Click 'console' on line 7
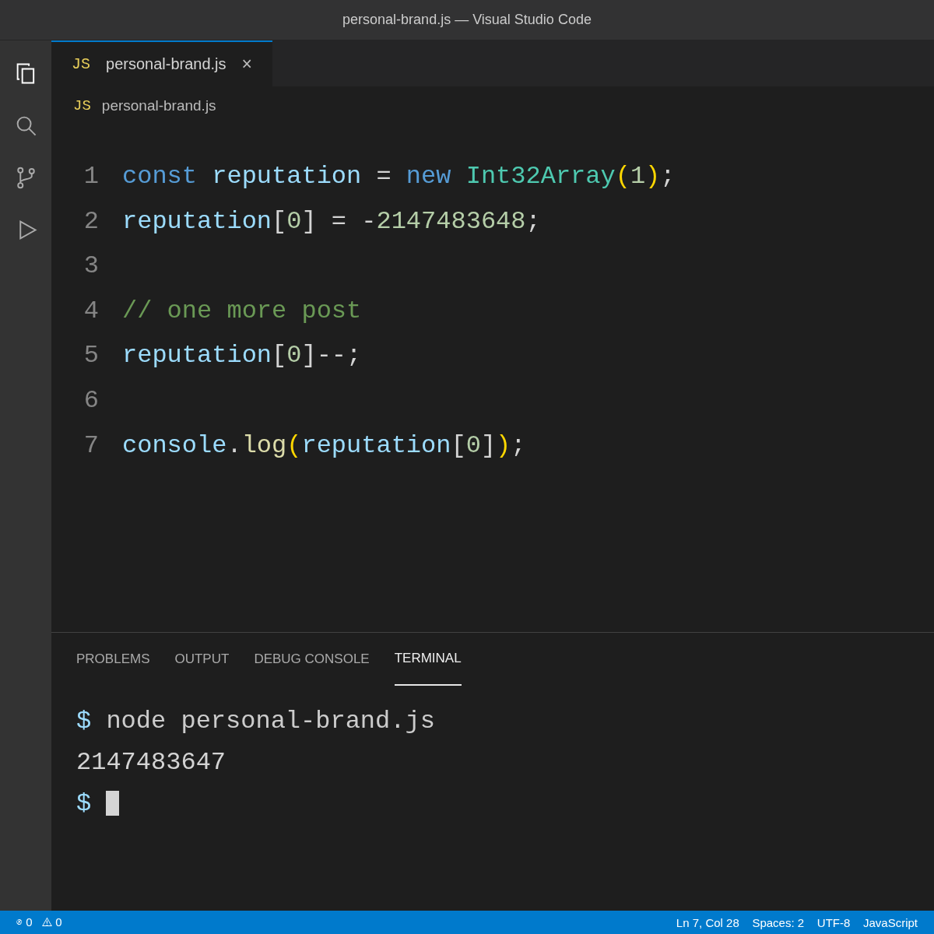Image resolution: width=934 pixels, height=934 pixels. 174,446
